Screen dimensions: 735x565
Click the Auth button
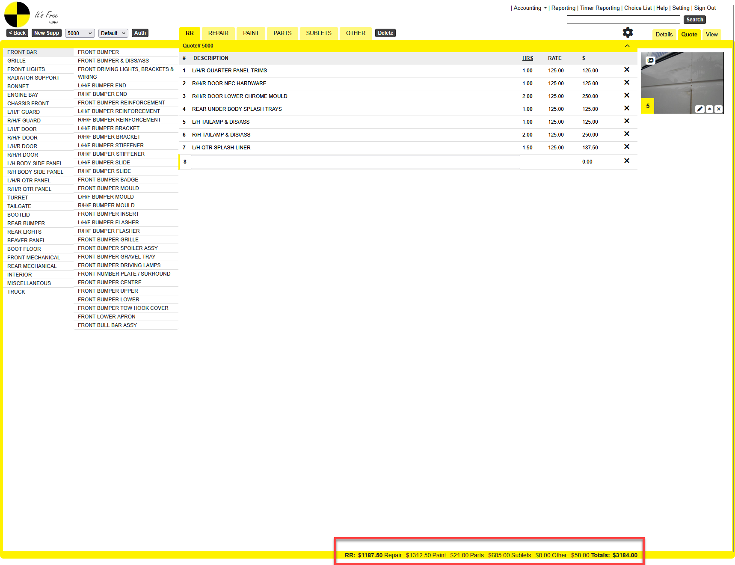(140, 33)
